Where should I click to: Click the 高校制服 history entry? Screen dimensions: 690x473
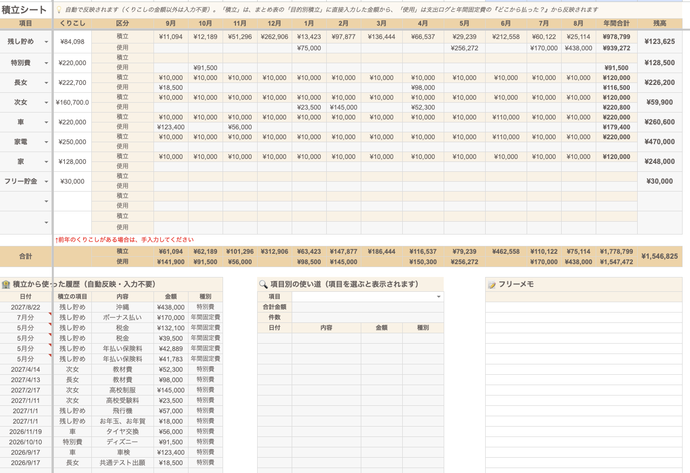click(x=122, y=390)
